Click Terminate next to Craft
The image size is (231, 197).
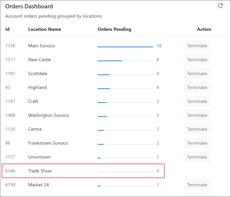point(197,101)
